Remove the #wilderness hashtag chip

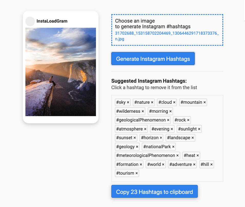click(130, 111)
